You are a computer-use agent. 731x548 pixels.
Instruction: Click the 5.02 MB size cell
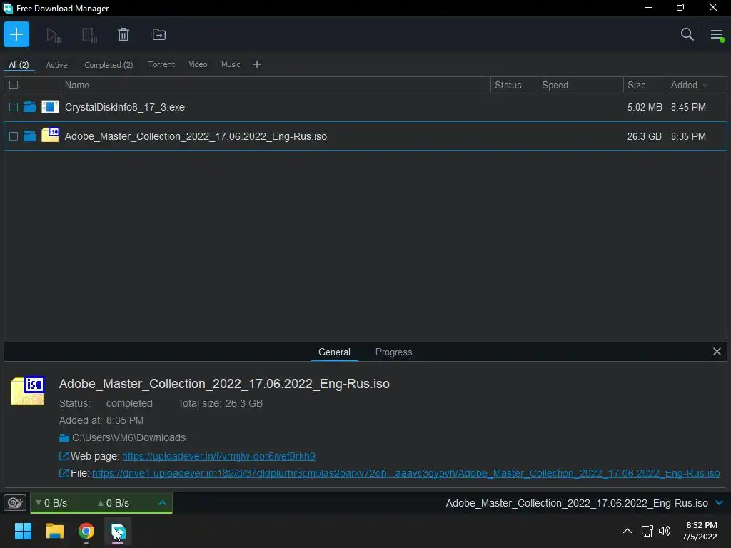pyautogui.click(x=645, y=107)
